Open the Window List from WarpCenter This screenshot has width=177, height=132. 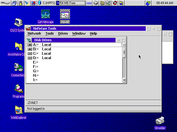(14, 3)
